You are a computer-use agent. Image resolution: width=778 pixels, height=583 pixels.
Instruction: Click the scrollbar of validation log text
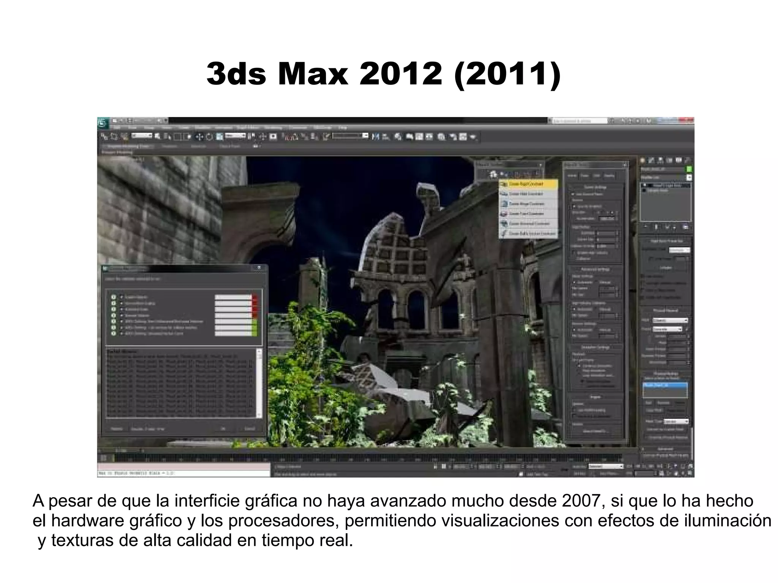tap(259, 383)
